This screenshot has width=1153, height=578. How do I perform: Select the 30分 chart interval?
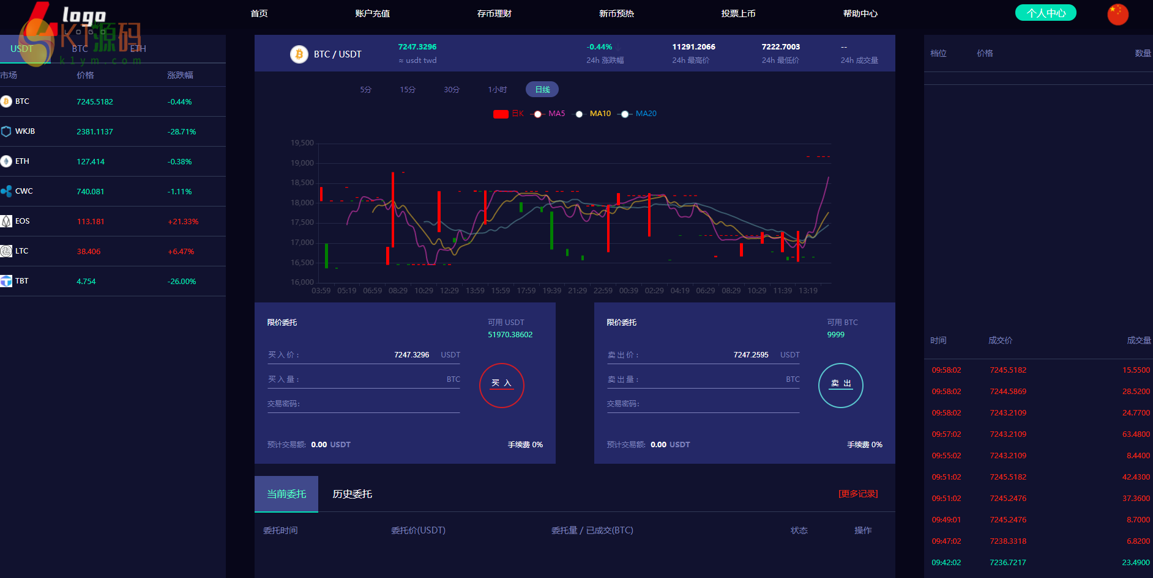click(x=452, y=90)
